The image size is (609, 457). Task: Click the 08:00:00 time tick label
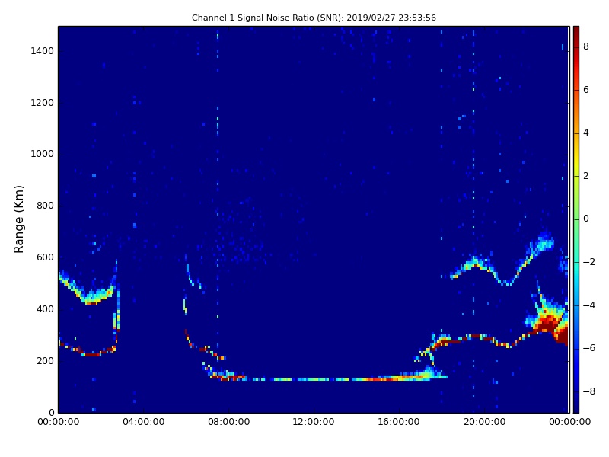point(229,422)
